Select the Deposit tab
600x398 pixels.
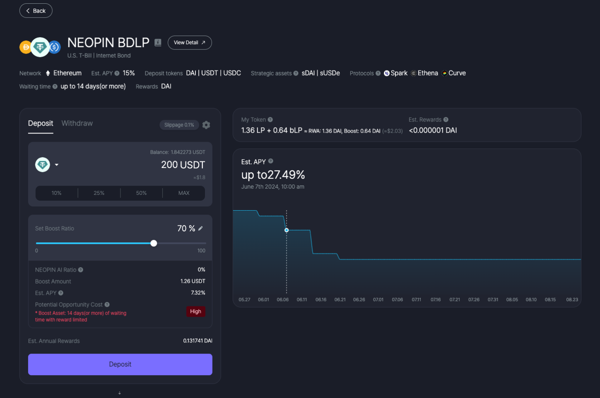pos(41,124)
